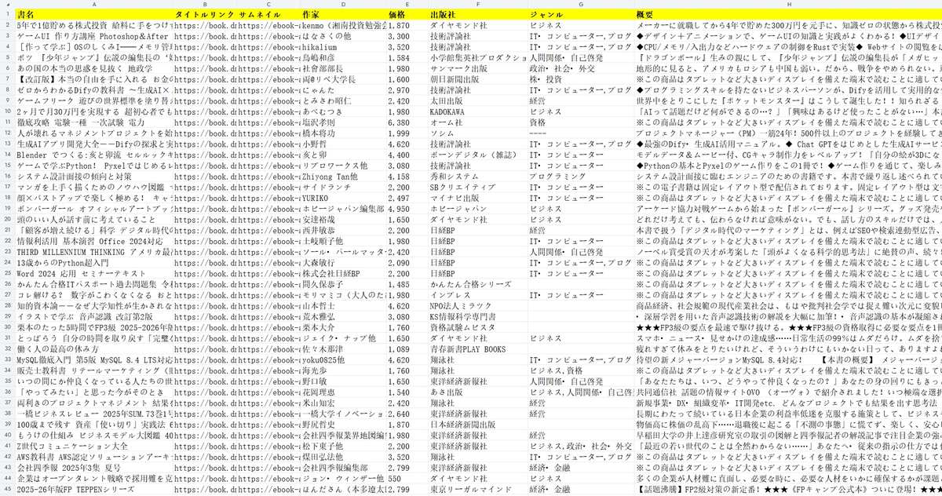Select publisher cell KADOKAWA

tap(479, 112)
